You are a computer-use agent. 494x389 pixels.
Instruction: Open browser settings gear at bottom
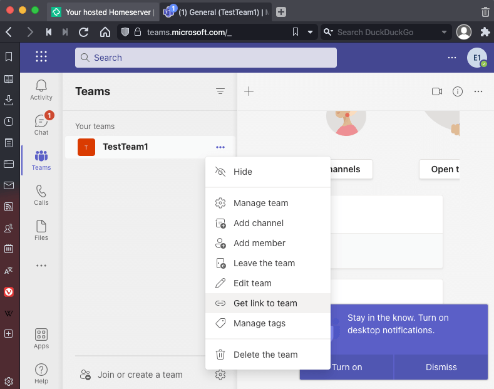pyautogui.click(x=9, y=381)
